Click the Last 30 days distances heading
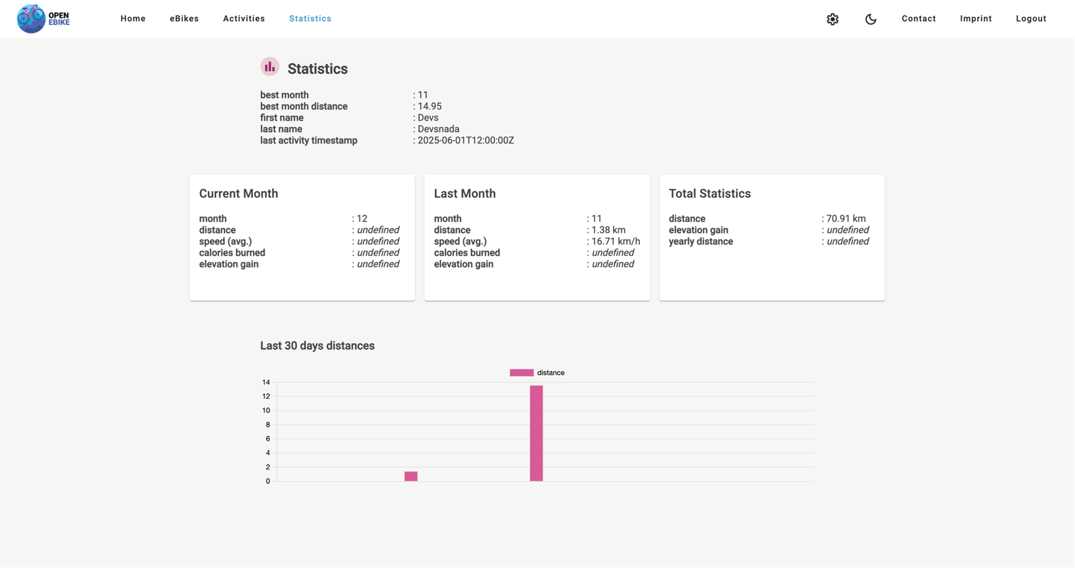Screen dimensions: 1075x568 tap(317, 346)
